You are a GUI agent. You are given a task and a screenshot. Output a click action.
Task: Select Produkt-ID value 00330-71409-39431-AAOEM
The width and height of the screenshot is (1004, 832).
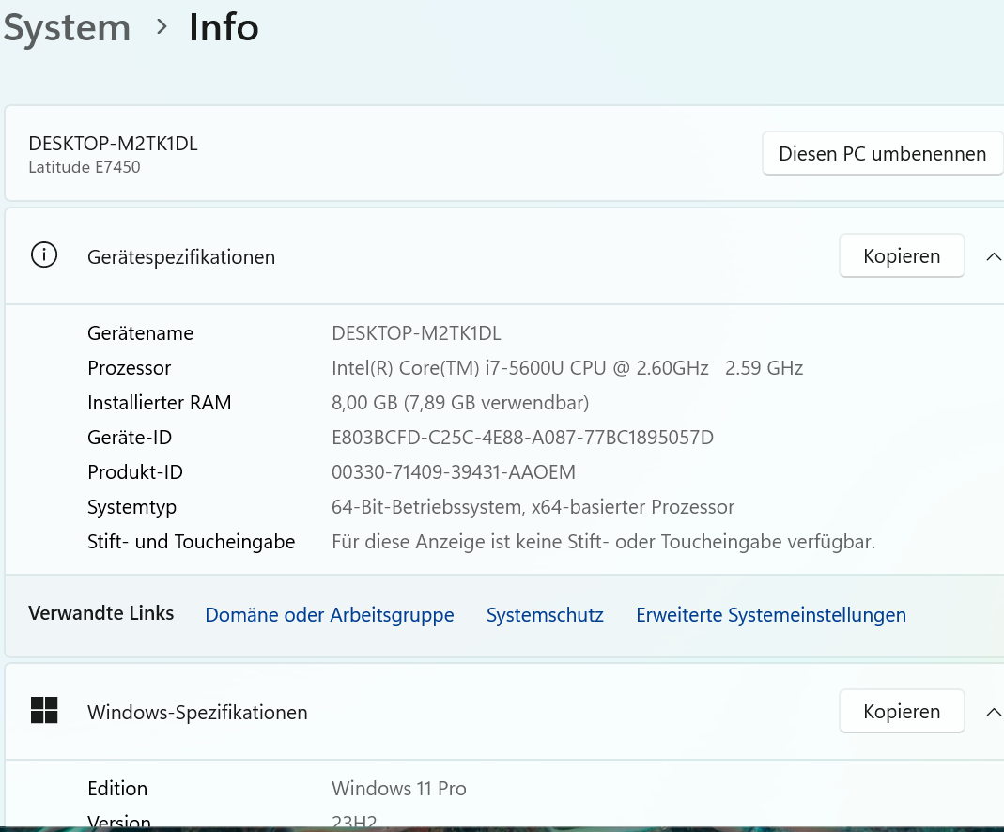point(454,472)
